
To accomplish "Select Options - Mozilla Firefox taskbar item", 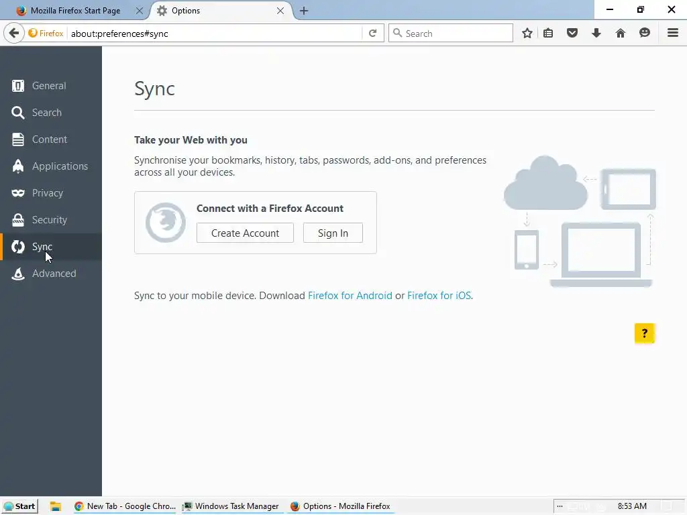I will (x=340, y=506).
